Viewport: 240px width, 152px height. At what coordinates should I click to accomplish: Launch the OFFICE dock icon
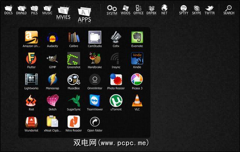click(x=138, y=10)
